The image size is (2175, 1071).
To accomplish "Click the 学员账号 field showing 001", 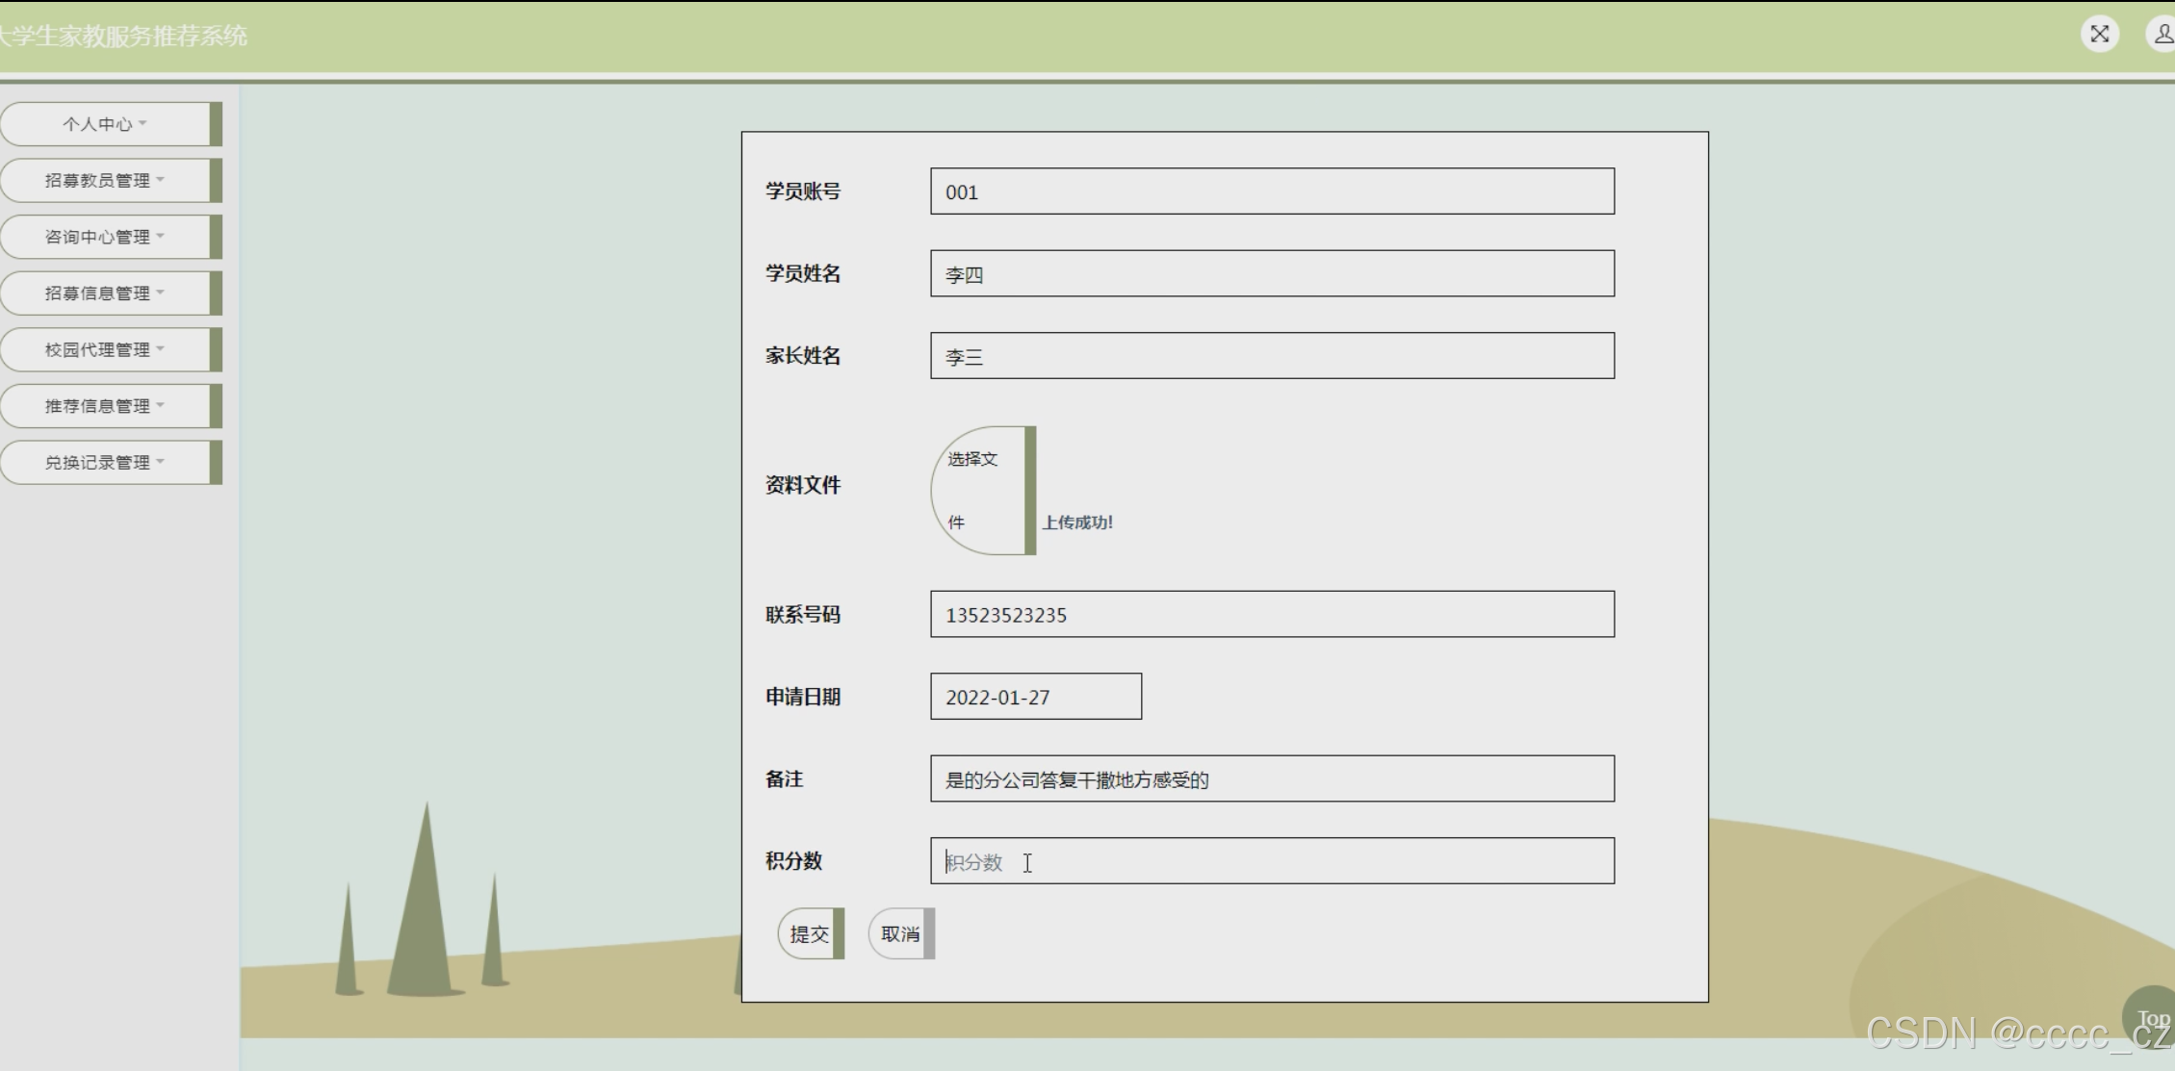I will click(1271, 191).
